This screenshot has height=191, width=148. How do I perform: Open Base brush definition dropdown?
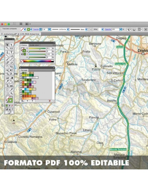click(x=86, y=29)
